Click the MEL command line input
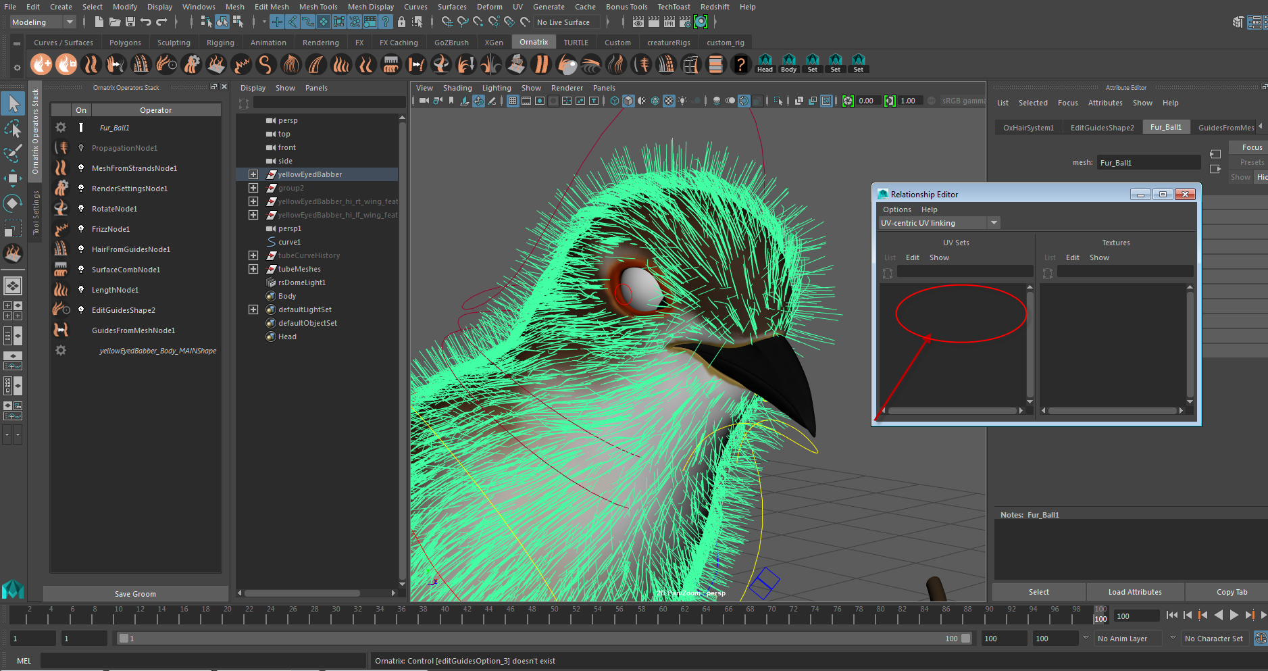 (x=203, y=661)
